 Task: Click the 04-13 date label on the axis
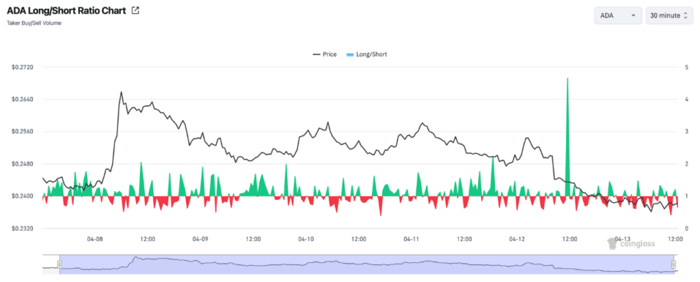[623, 239]
